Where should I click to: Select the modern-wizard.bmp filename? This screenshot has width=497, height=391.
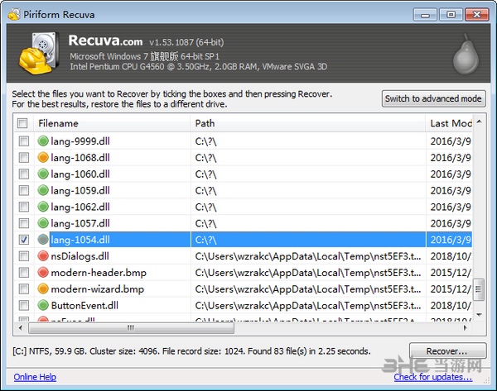point(97,289)
